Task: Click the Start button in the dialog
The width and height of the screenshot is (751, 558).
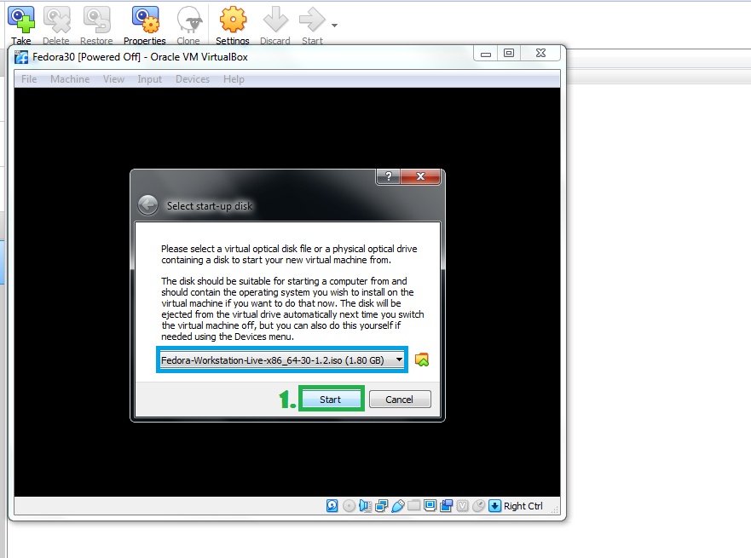Action: (331, 399)
